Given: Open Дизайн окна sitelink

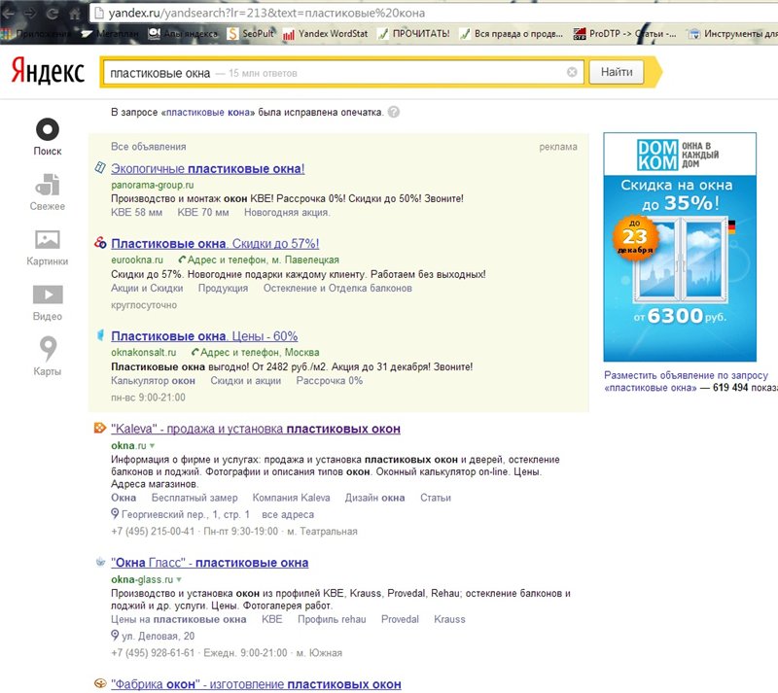Looking at the screenshot, I should 374,498.
